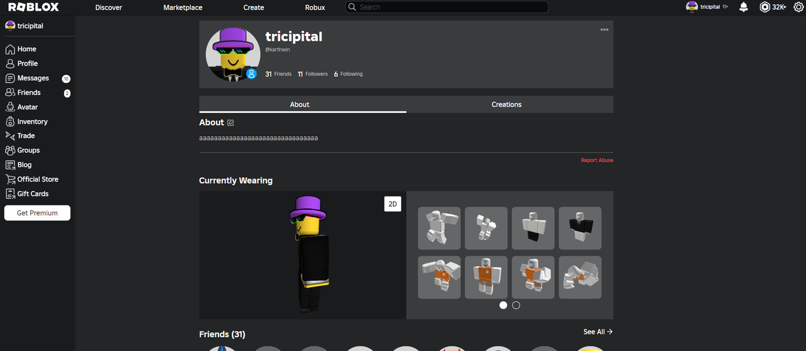This screenshot has width=806, height=351.
Task: Click the Friends (31) heading
Action: point(222,334)
